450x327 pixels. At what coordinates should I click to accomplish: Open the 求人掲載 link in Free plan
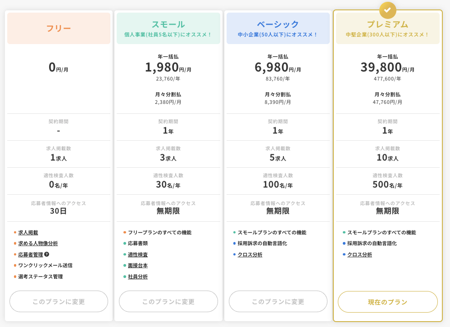tap(28, 233)
